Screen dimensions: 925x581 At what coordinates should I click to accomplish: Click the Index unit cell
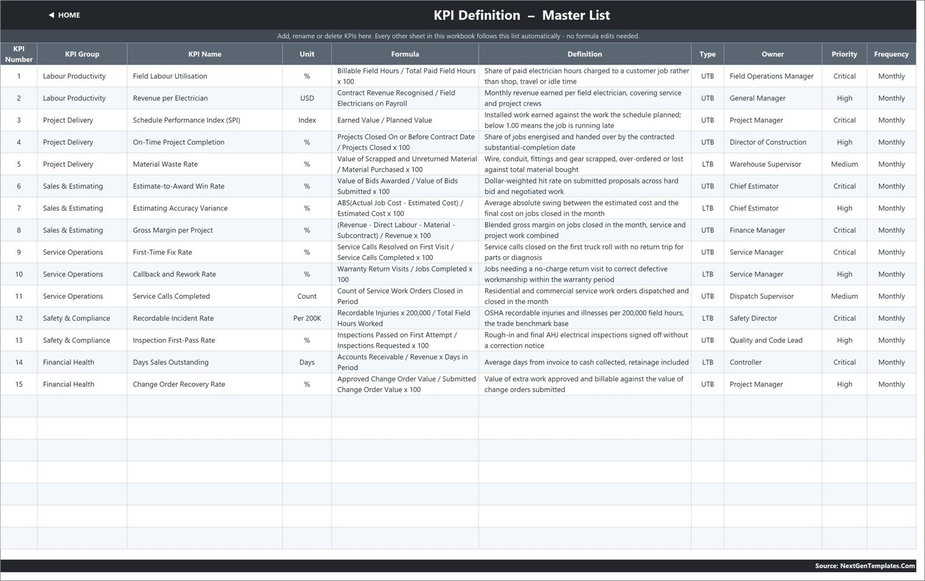point(307,120)
